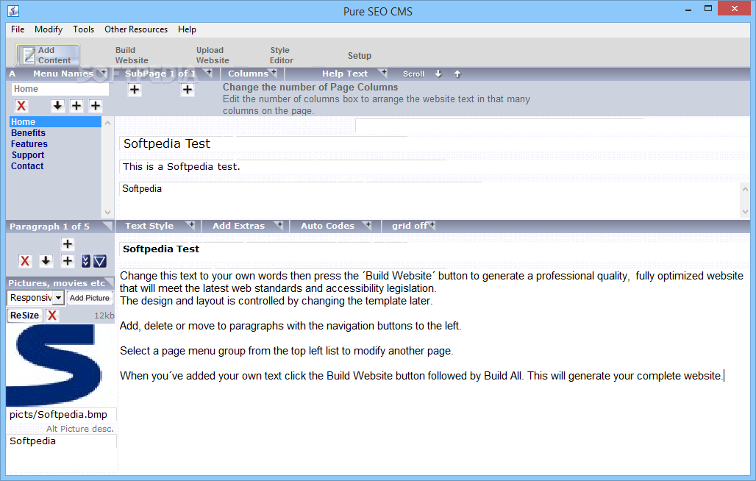Viewport: 756px width, 481px height.
Task: Click the paragraph text starting 'Select a page menu group'
Action: pos(286,351)
